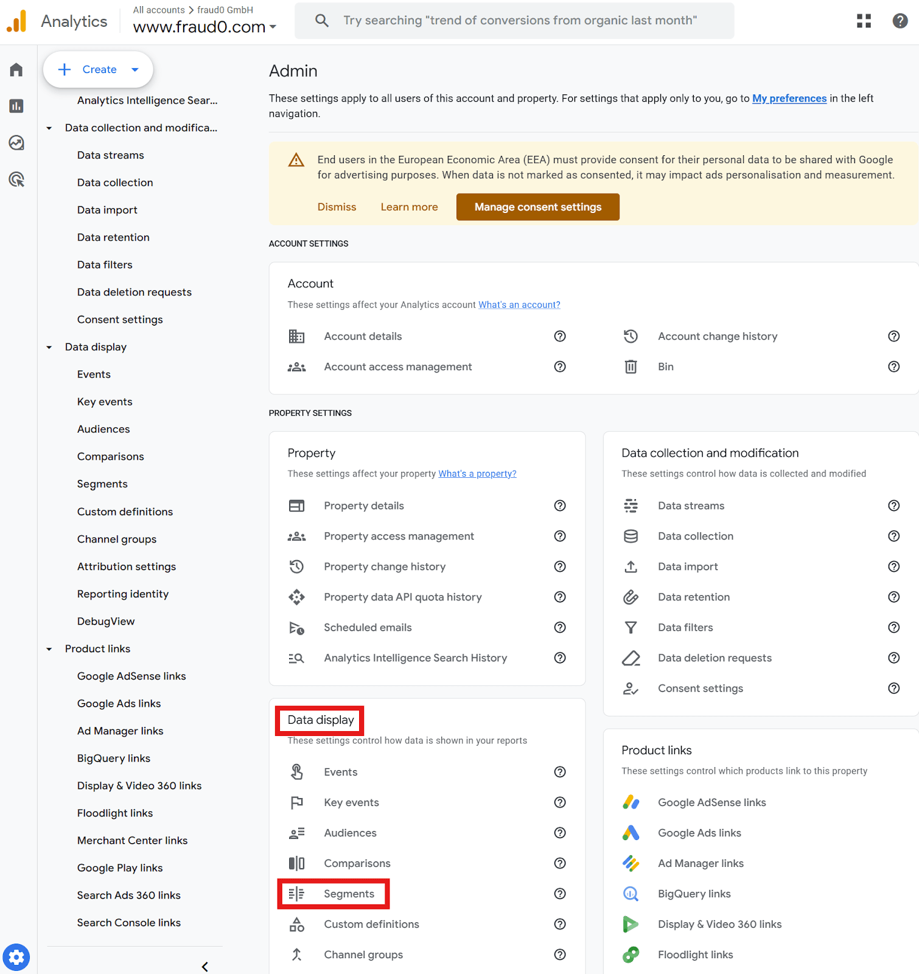Open the Reports icon in left rail

16,107
